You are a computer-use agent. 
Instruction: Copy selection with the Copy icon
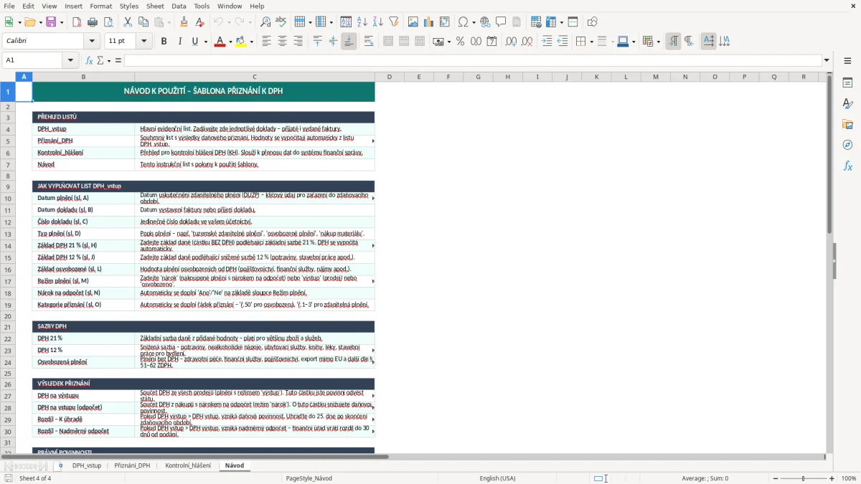tap(143, 22)
